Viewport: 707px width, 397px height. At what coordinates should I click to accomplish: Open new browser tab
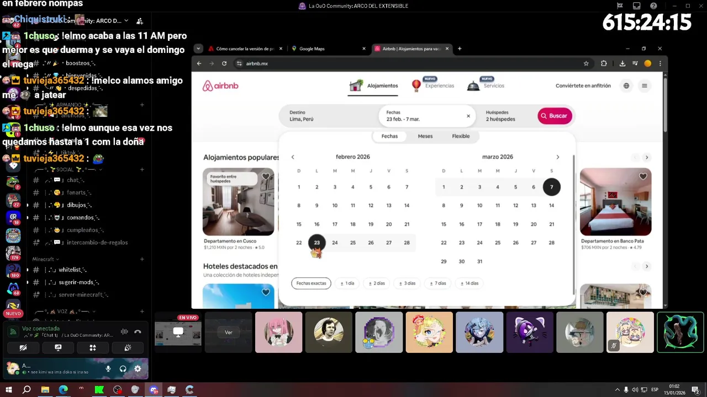pyautogui.click(x=460, y=49)
